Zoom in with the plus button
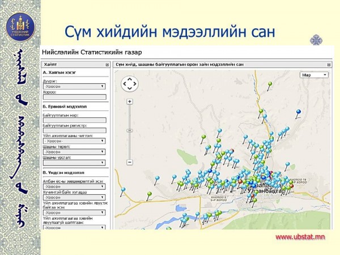 (130, 102)
